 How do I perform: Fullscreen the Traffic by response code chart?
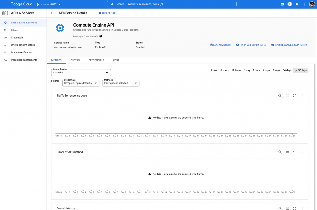pyautogui.click(x=295, y=96)
